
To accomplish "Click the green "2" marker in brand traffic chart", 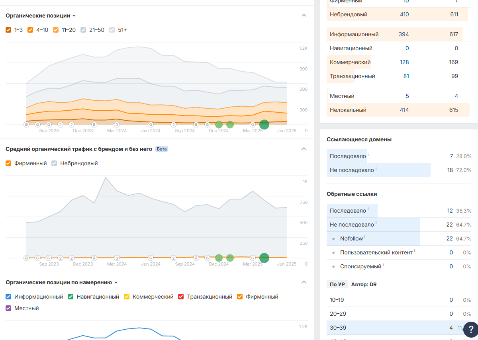I will 219,258.
